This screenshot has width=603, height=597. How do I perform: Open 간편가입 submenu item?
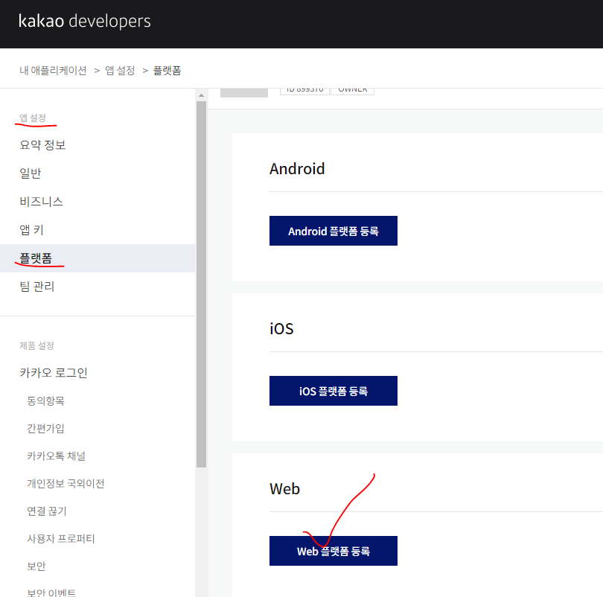coord(45,428)
